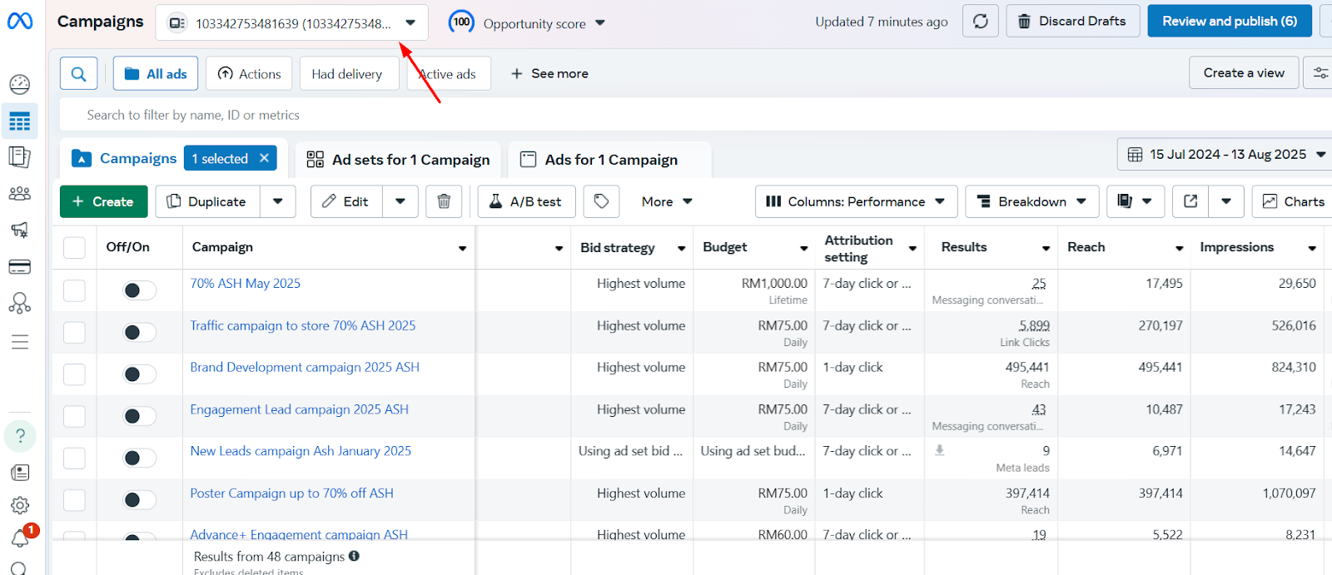Screen dimensions: 1332x575
Task: Open Help question mark icon
Action: pos(20,435)
